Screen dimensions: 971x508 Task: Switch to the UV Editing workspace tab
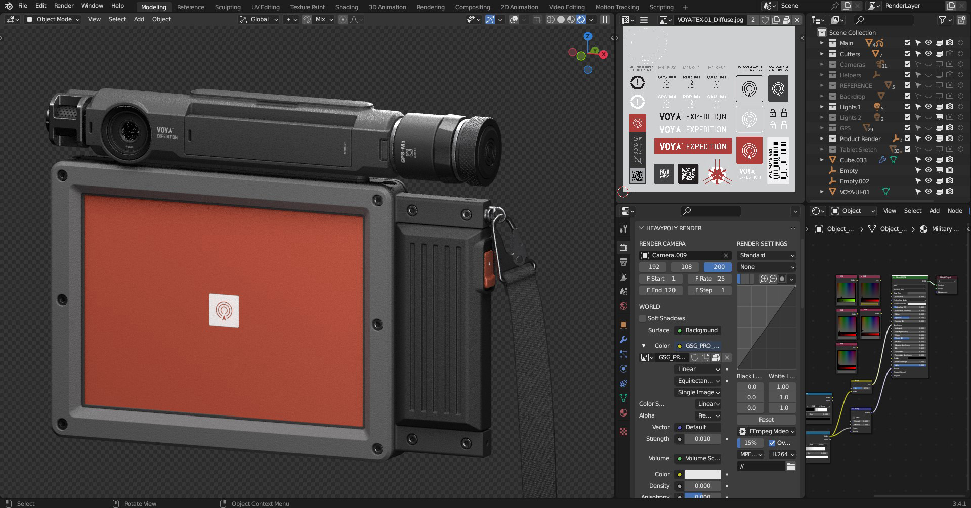[x=266, y=7]
